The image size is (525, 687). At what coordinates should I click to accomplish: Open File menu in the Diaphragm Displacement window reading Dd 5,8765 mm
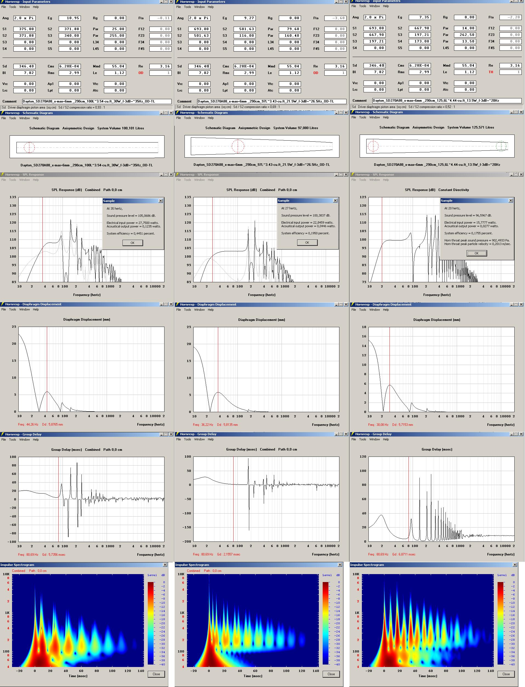(x=4, y=310)
